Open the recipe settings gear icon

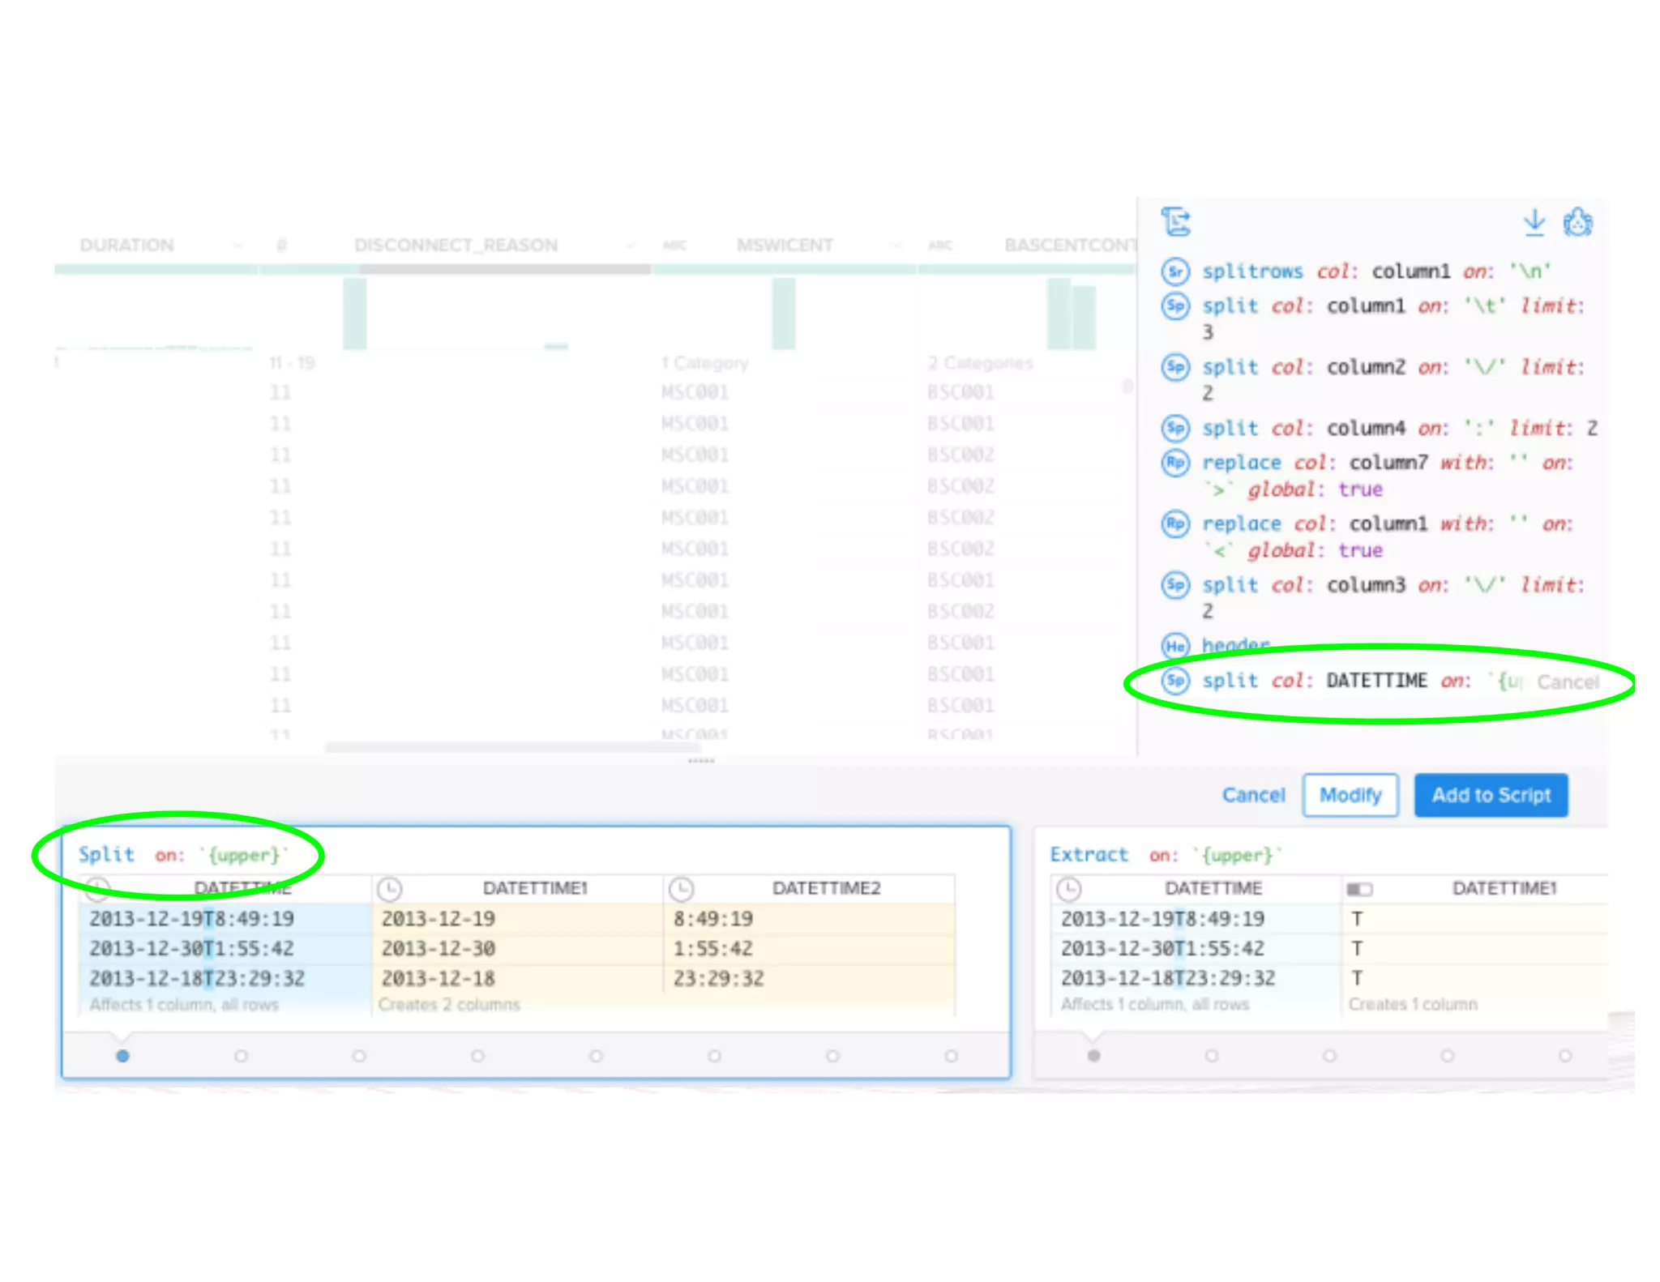[1577, 221]
